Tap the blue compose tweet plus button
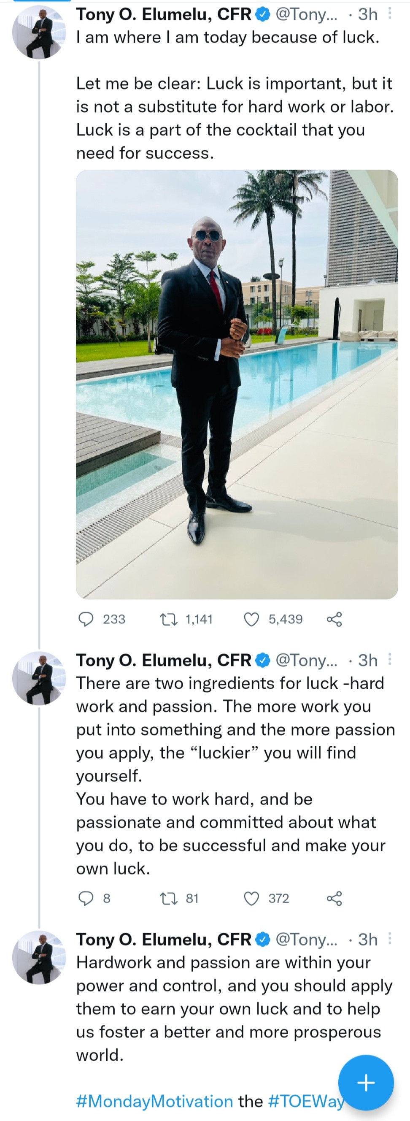The width and height of the screenshot is (410, 1121). click(366, 1082)
